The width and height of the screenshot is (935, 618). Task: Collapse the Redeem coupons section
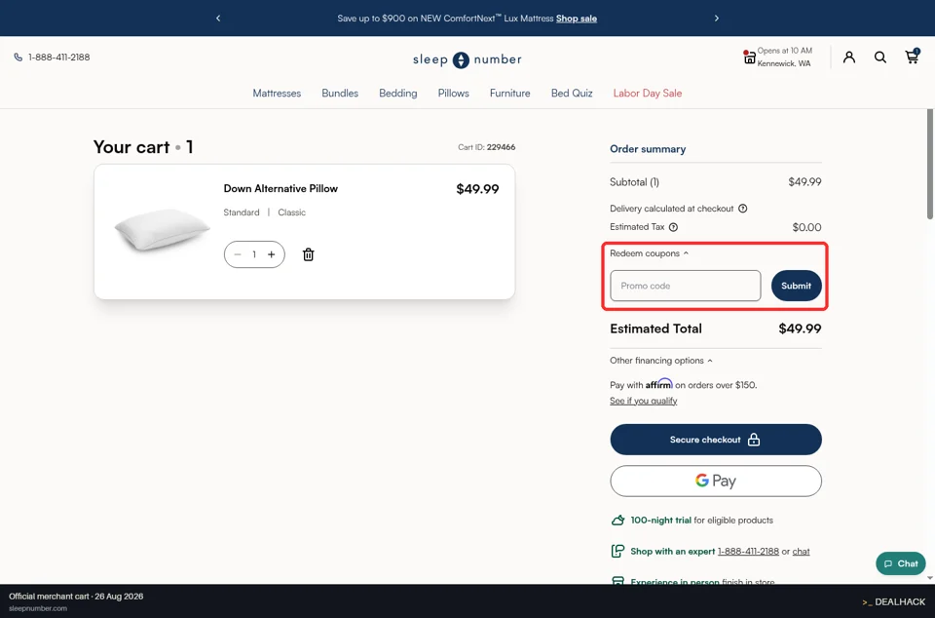pos(649,253)
